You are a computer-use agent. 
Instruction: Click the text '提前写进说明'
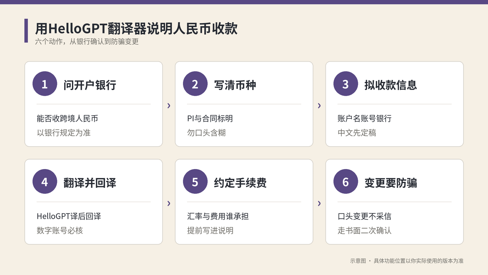210,231
